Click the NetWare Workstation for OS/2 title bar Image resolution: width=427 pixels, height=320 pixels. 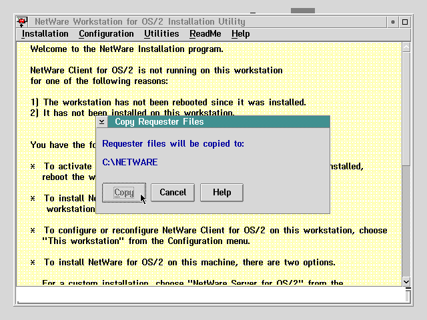207,22
